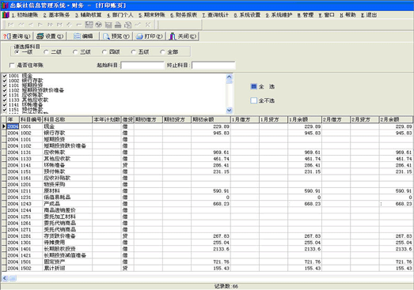This screenshot has width=414, height=290.
Task: Open 设置 settings button
Action: (x=50, y=36)
